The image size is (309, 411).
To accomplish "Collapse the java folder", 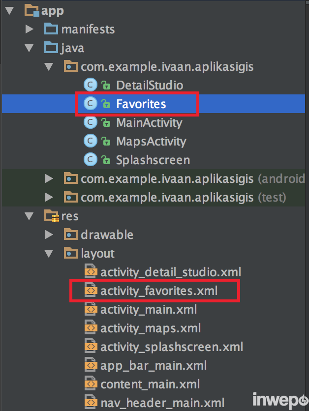I will pos(29,48).
